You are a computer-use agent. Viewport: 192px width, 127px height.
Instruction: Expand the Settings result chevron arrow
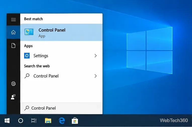pos(96,56)
